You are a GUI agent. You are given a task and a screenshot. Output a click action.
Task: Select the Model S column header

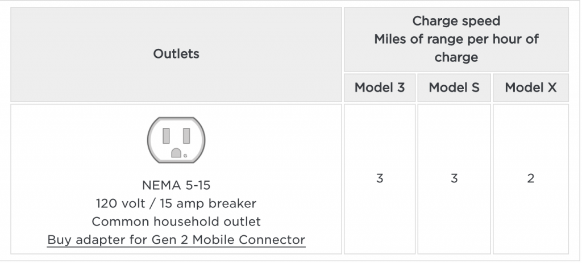pos(454,87)
